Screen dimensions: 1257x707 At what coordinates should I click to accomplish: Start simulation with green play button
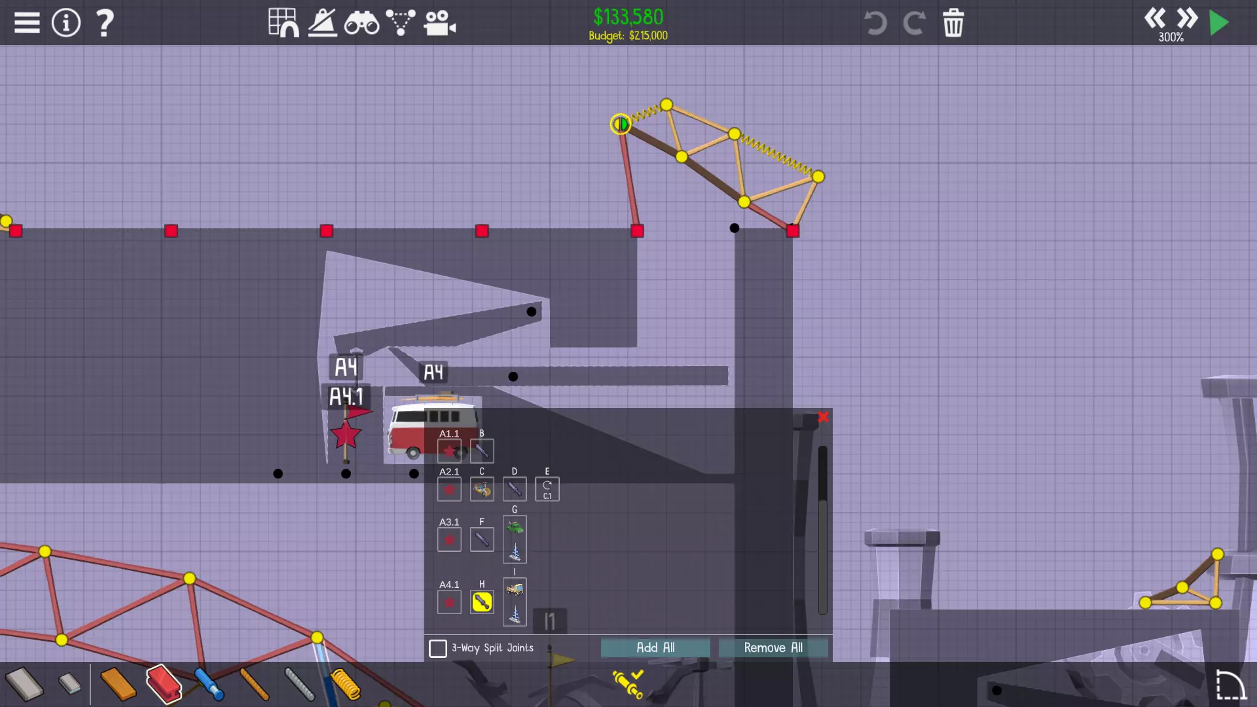point(1218,23)
